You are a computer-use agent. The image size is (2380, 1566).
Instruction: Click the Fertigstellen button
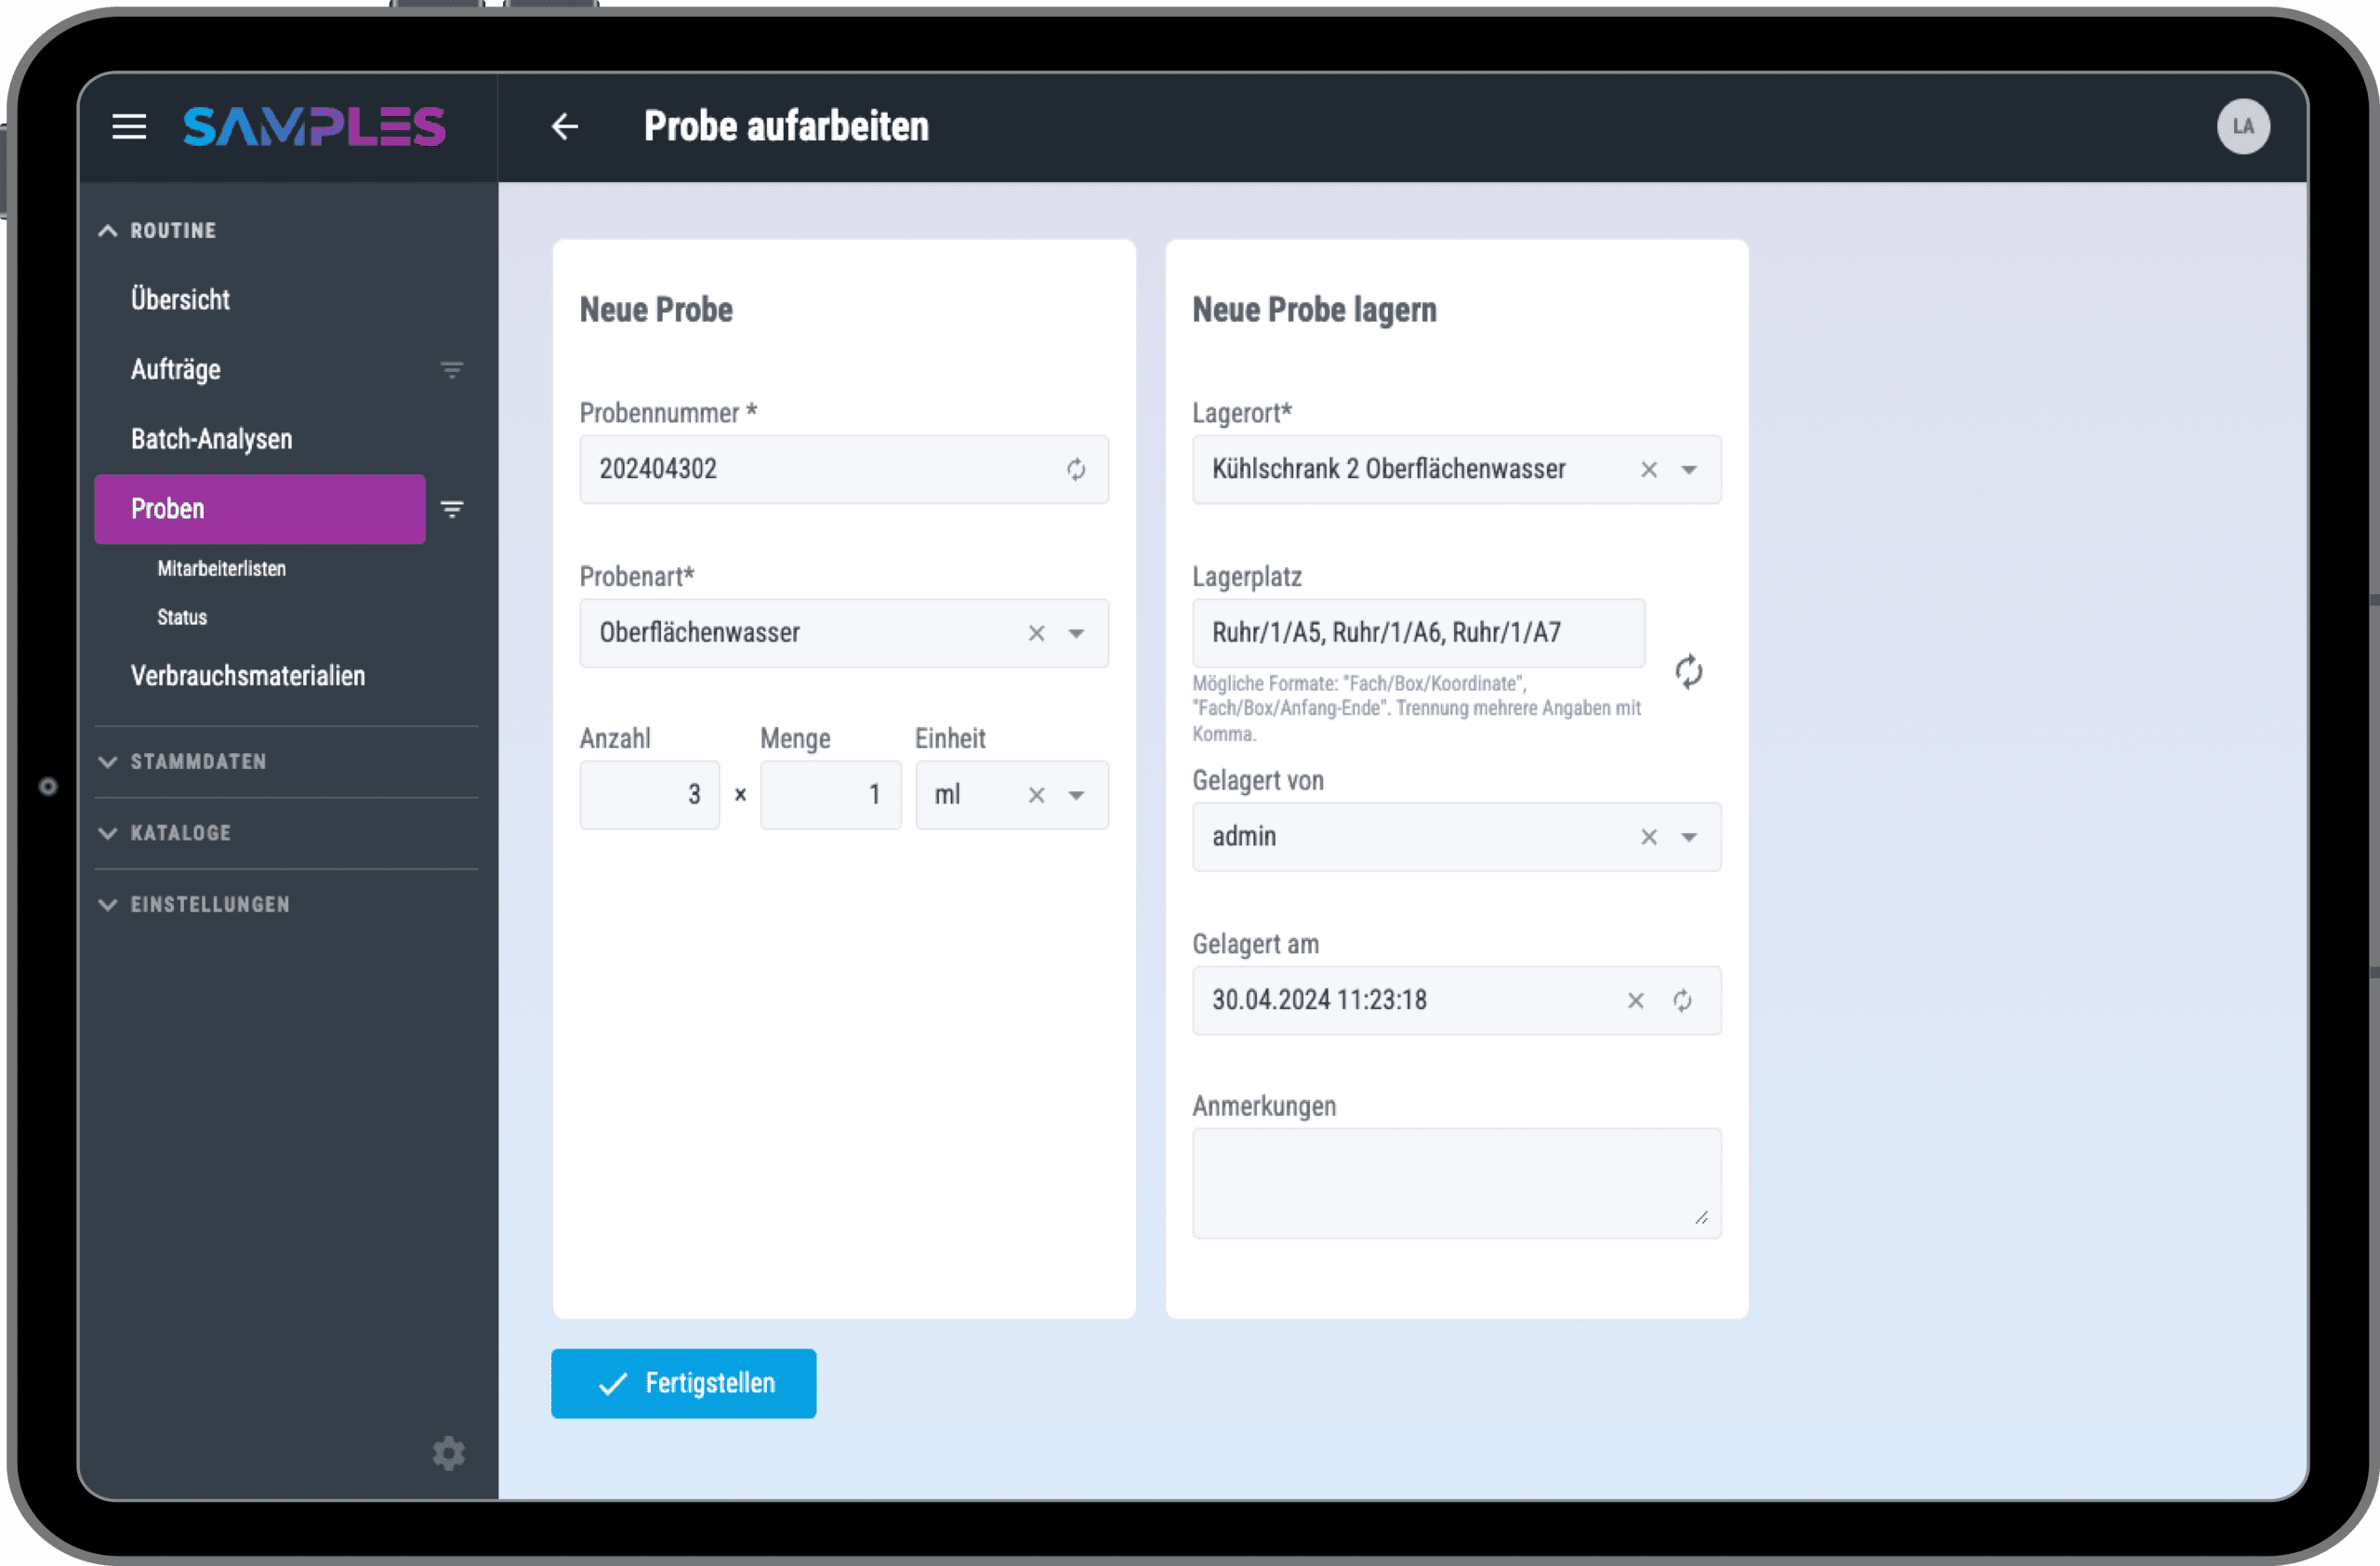point(683,1383)
